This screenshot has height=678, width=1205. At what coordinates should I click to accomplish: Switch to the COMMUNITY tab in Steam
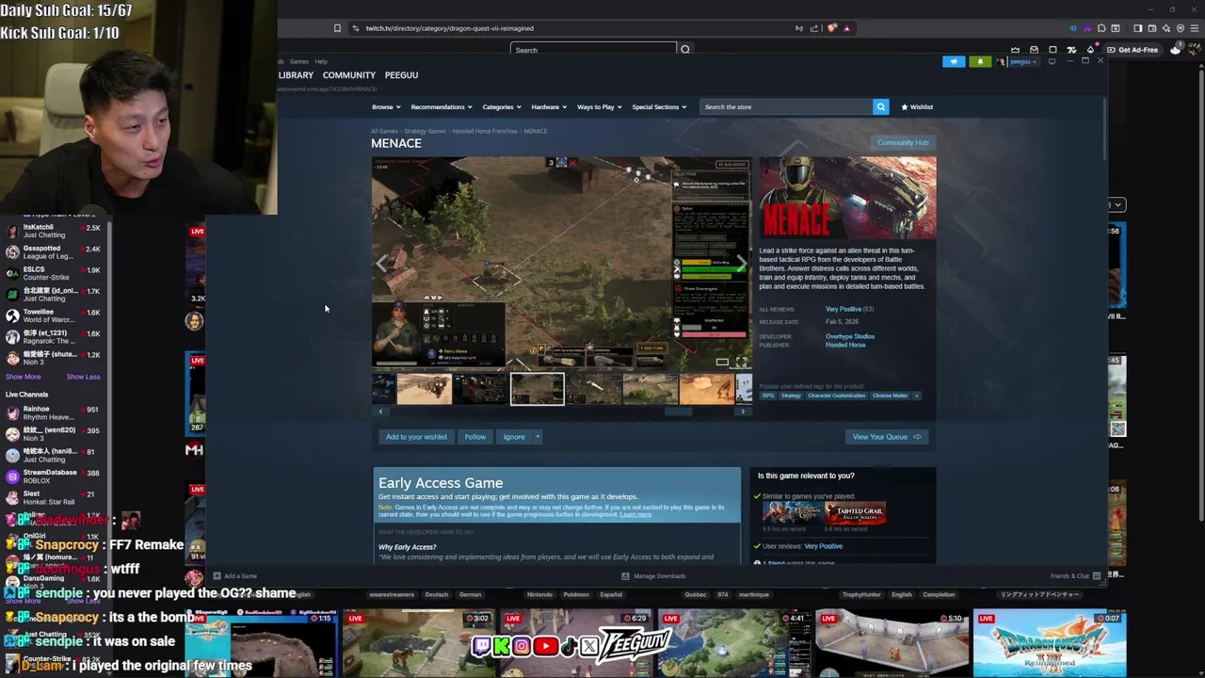click(x=349, y=75)
